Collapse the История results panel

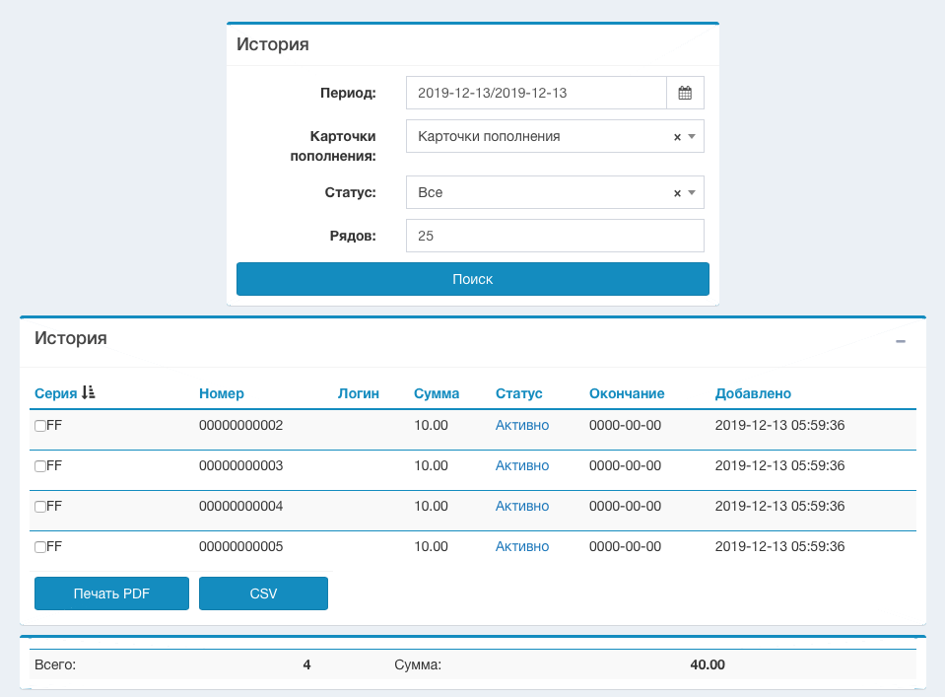pyautogui.click(x=900, y=341)
